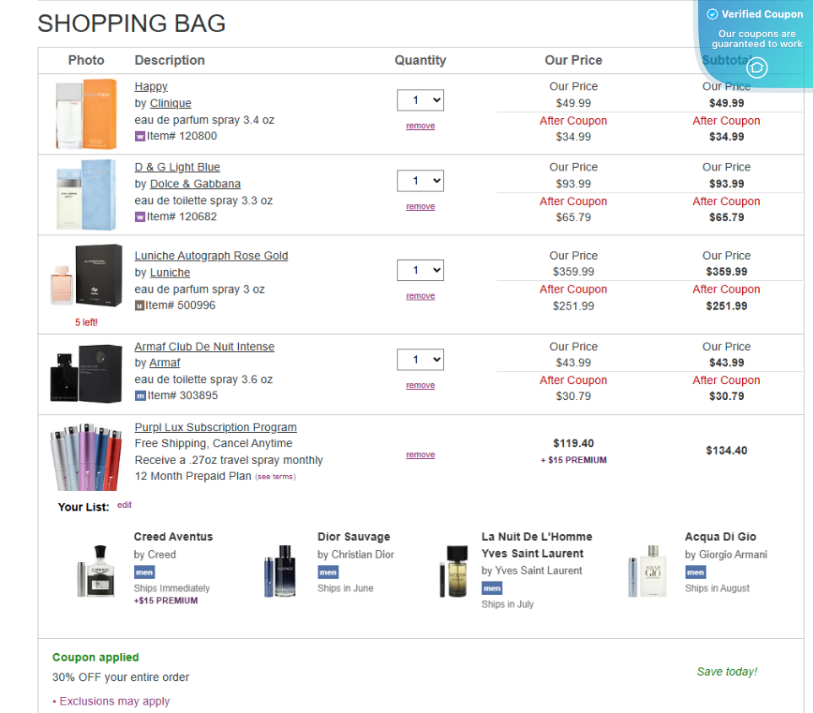Click the house icon in the coupon banner
Viewport: 813px width, 713px height.
point(757,68)
